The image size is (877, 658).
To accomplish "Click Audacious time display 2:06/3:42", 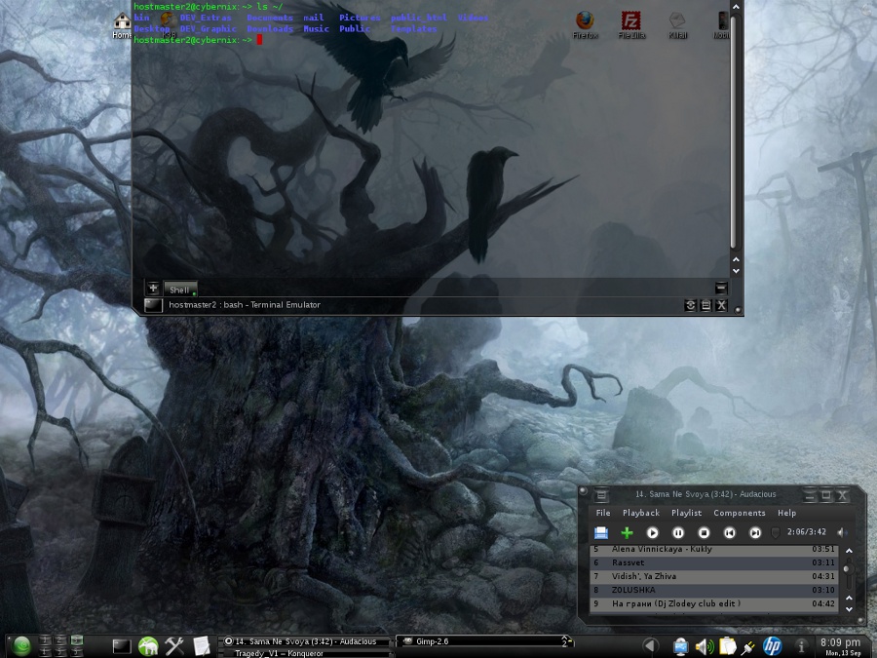I will [x=806, y=532].
